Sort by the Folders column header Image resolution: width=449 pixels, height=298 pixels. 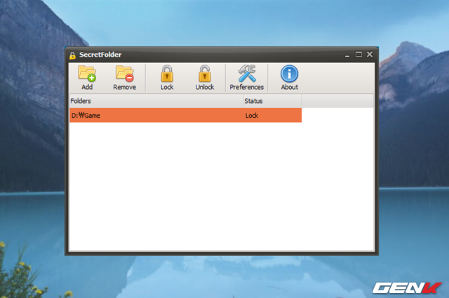[x=154, y=101]
